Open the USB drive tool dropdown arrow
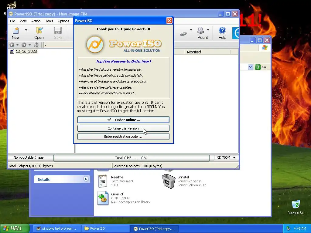This screenshot has height=233, width=311. [191, 30]
